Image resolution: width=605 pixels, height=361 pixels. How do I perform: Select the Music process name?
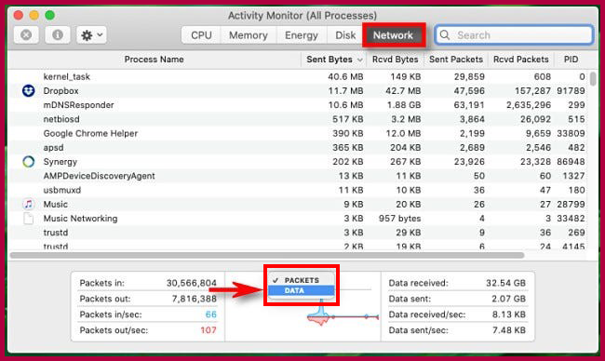pos(56,204)
